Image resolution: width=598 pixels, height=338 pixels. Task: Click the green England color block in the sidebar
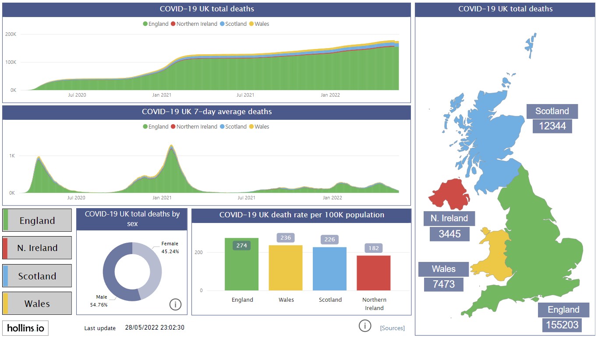(x=6, y=220)
